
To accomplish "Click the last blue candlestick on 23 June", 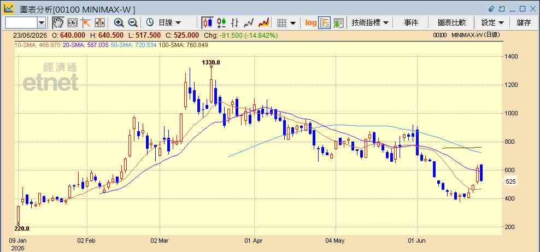I will [x=481, y=173].
